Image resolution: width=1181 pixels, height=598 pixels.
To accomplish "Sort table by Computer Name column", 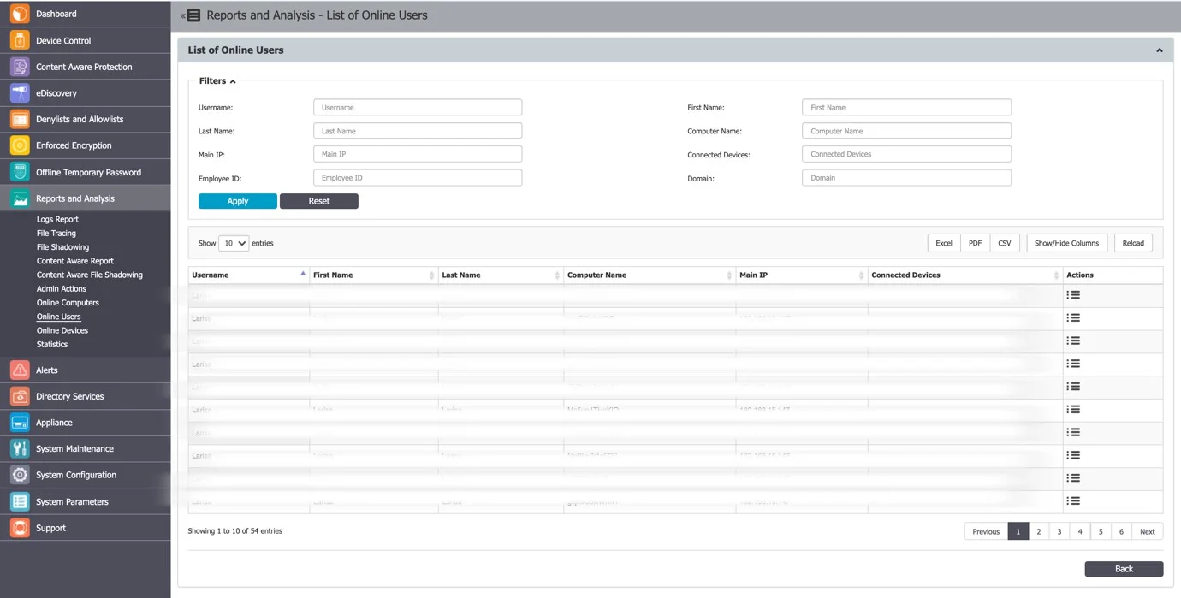I will 650,275.
